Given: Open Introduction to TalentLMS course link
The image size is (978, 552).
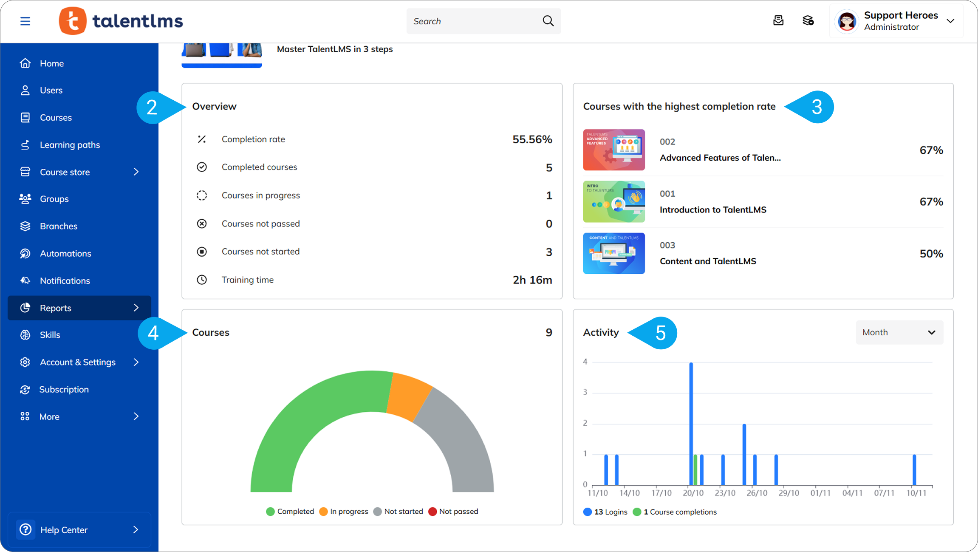Looking at the screenshot, I should pos(713,209).
